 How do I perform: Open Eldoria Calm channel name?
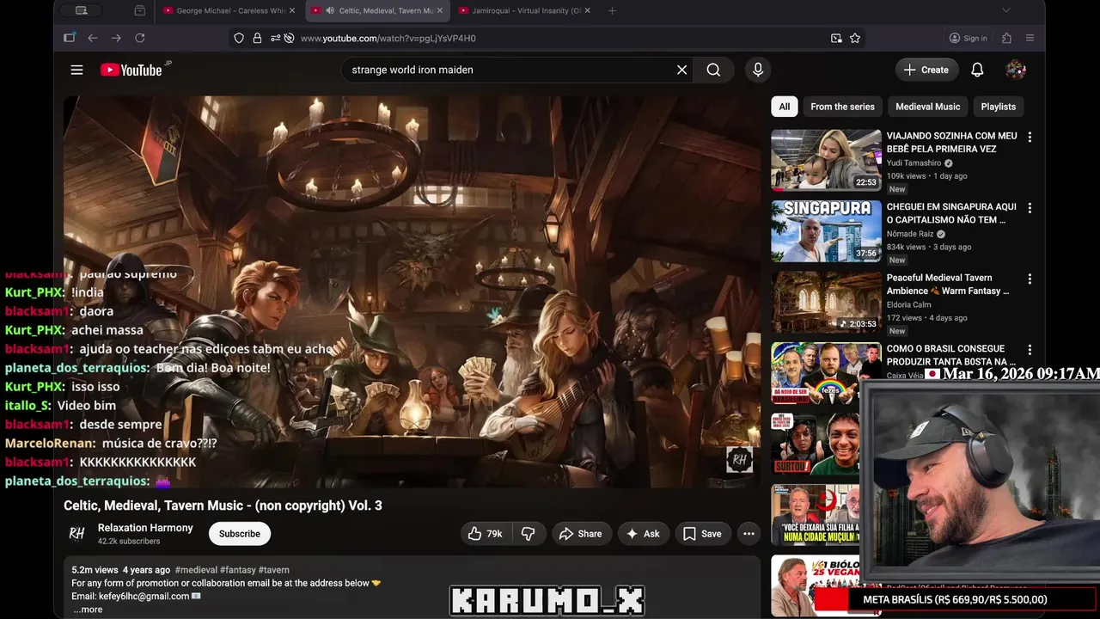(x=908, y=304)
